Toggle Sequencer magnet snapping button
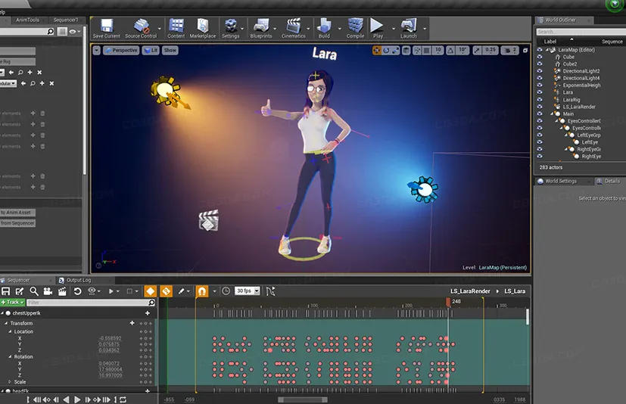Screen dimensions: 626x404 click(202, 291)
